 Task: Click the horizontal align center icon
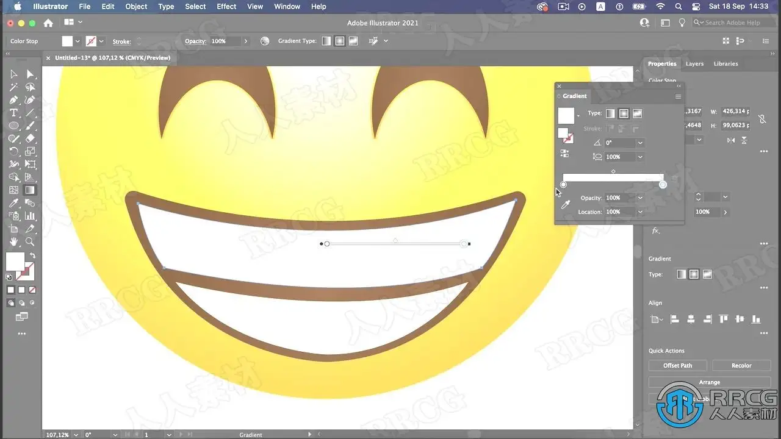(x=691, y=319)
